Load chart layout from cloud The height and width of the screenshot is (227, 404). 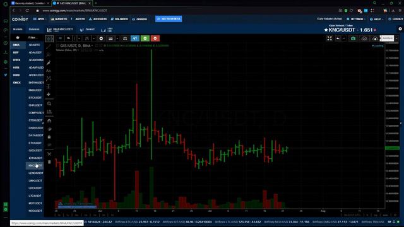point(364,38)
